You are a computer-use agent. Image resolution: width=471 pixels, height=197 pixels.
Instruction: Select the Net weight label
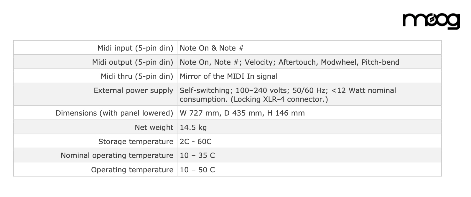[x=154, y=127]
